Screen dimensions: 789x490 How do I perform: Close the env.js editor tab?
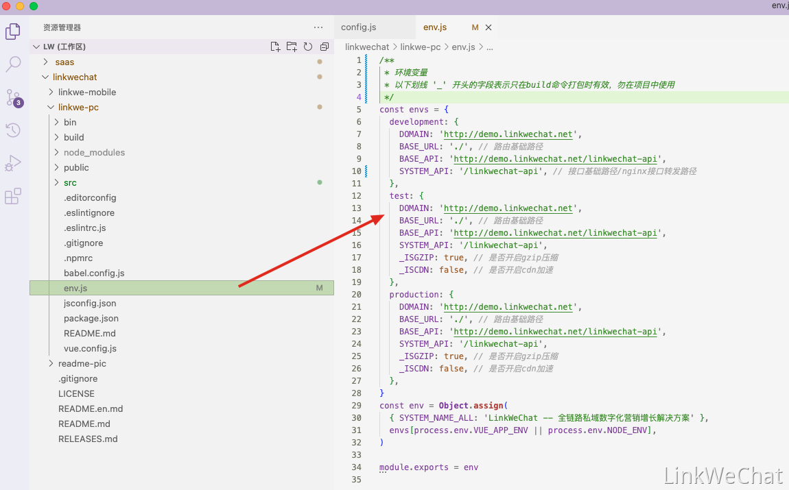click(x=488, y=27)
